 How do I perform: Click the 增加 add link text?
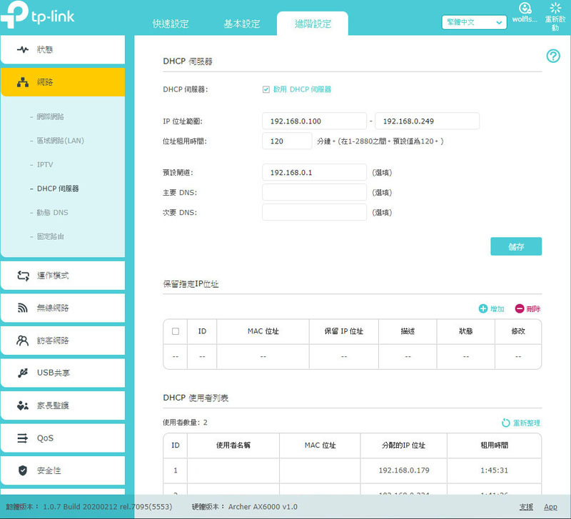[497, 309]
